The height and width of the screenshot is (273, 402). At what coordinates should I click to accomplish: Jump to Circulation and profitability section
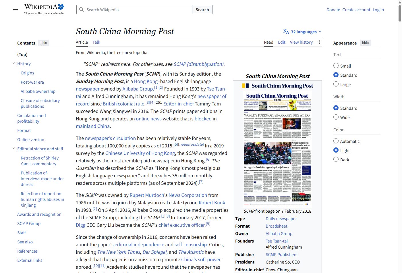click(x=31, y=118)
